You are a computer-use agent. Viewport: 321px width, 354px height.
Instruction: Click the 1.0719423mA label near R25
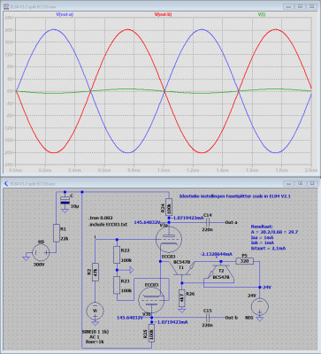click(x=172, y=322)
